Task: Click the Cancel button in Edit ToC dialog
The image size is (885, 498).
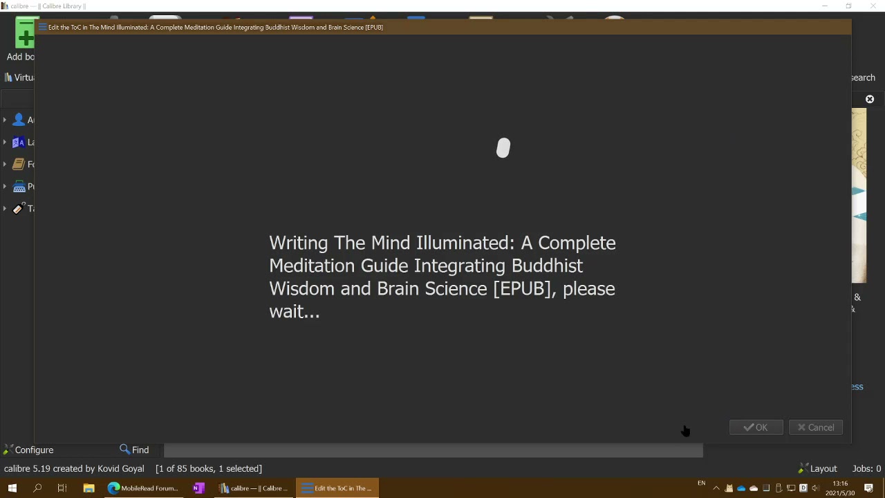Action: pos(816,427)
